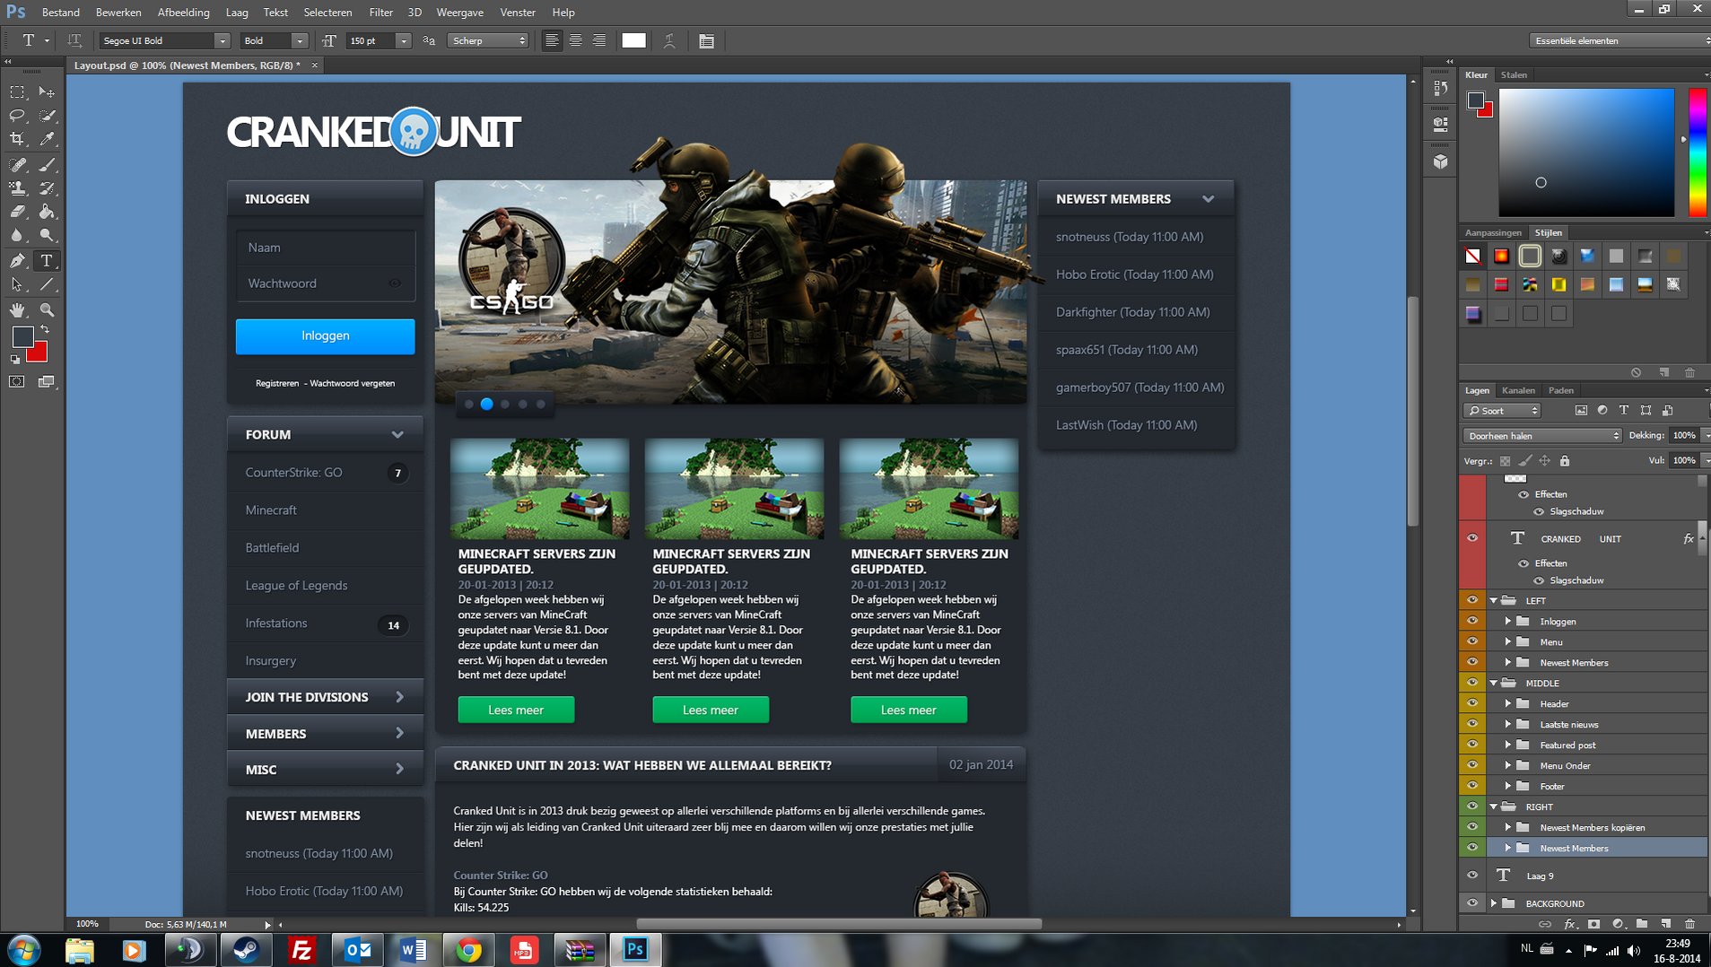This screenshot has width=1711, height=967.
Task: Open the font size dropdown
Action: [403, 40]
